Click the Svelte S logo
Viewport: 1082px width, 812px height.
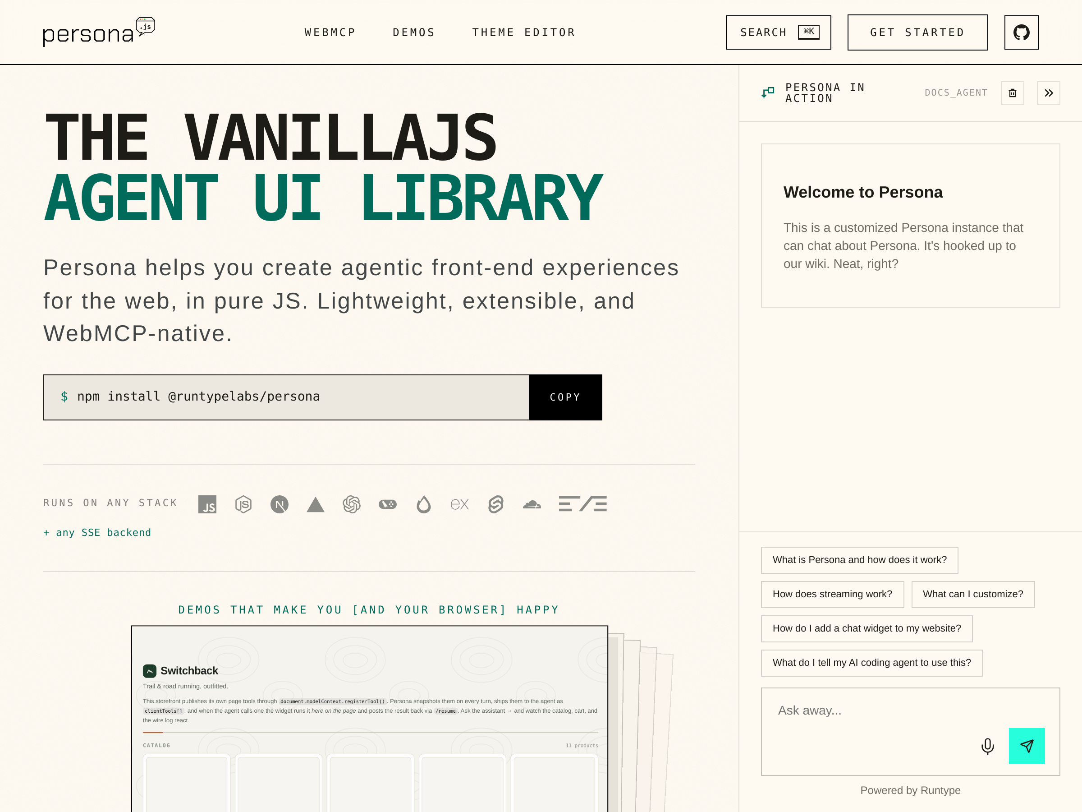pos(495,504)
